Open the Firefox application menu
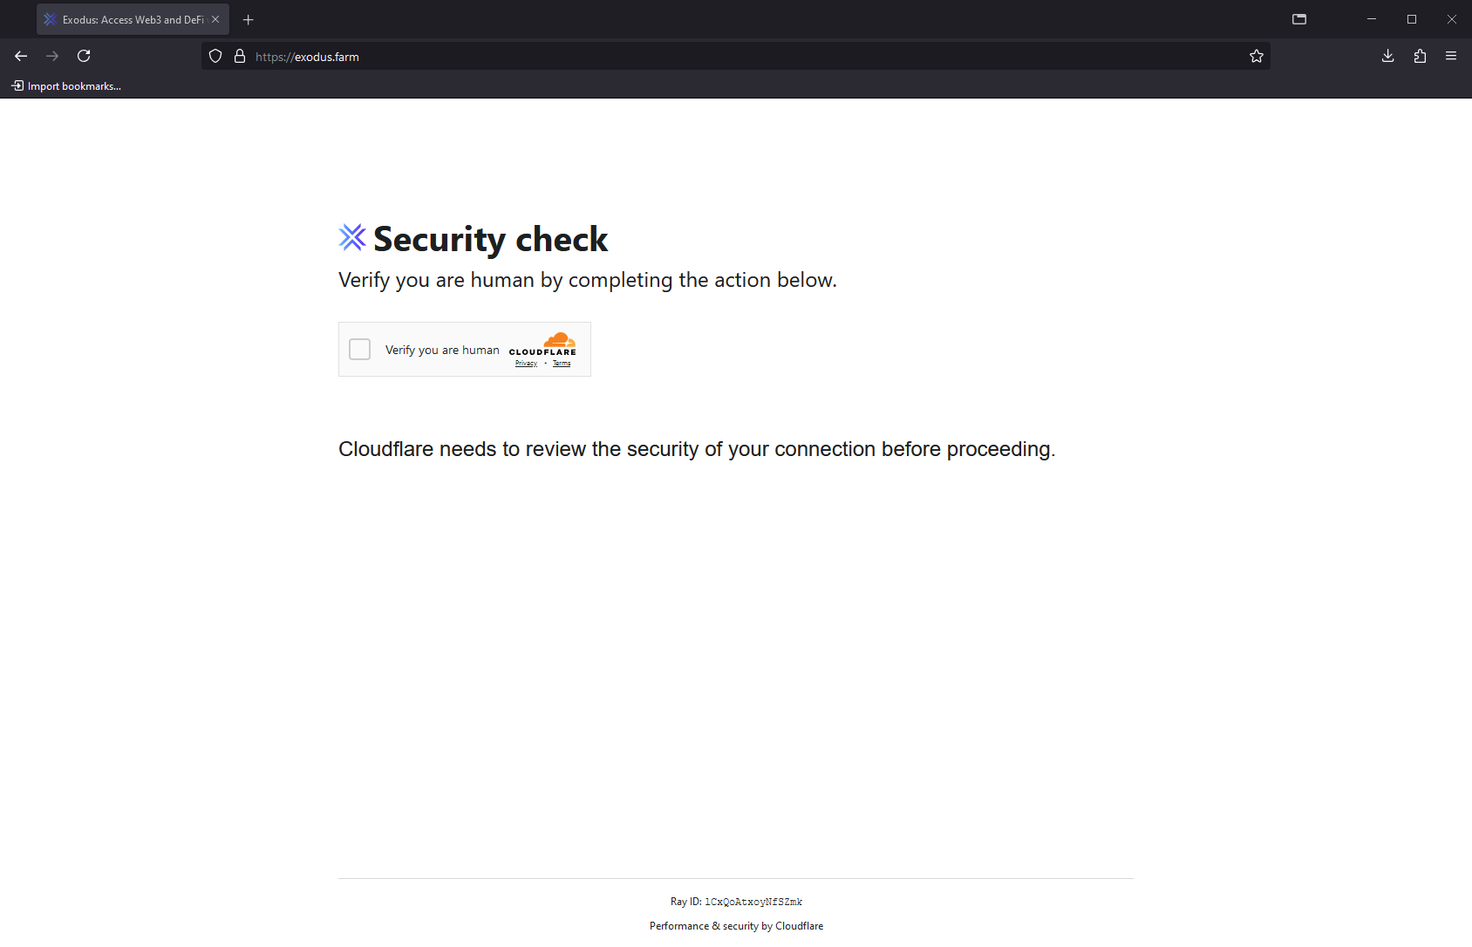1472x947 pixels. pyautogui.click(x=1451, y=56)
